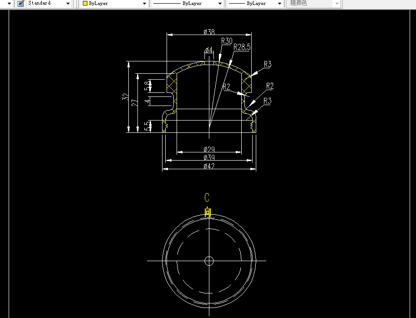Click the yellow ByLayer color swatch
The width and height of the screenshot is (416, 318).
point(85,4)
